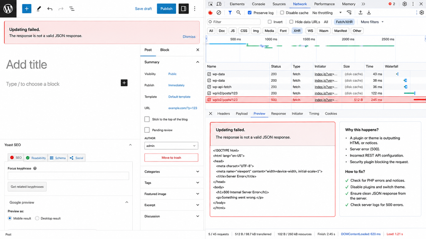Click the WordPress logo icon
426x239 pixels.
click(8, 9)
